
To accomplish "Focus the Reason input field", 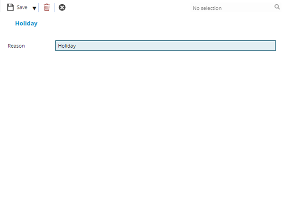I will [x=165, y=46].
